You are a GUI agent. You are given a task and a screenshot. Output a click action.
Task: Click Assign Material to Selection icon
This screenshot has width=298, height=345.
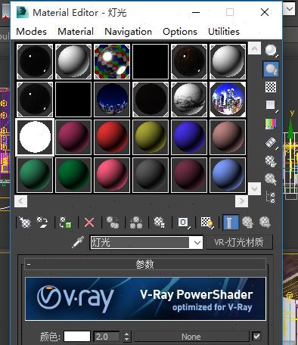pyautogui.click(x=65, y=222)
